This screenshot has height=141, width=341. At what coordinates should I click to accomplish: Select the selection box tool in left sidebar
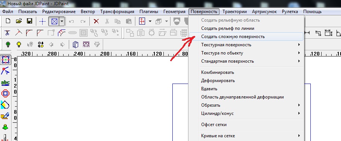click(x=6, y=60)
